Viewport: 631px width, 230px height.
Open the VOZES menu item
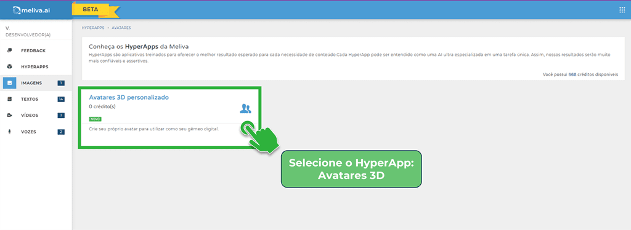28,132
